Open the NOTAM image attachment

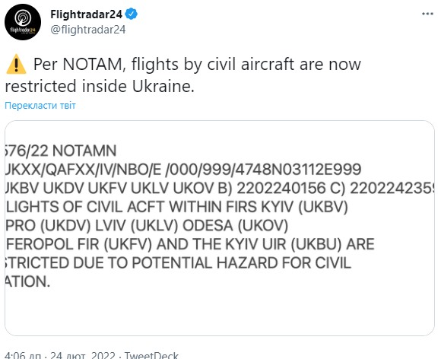(220, 228)
